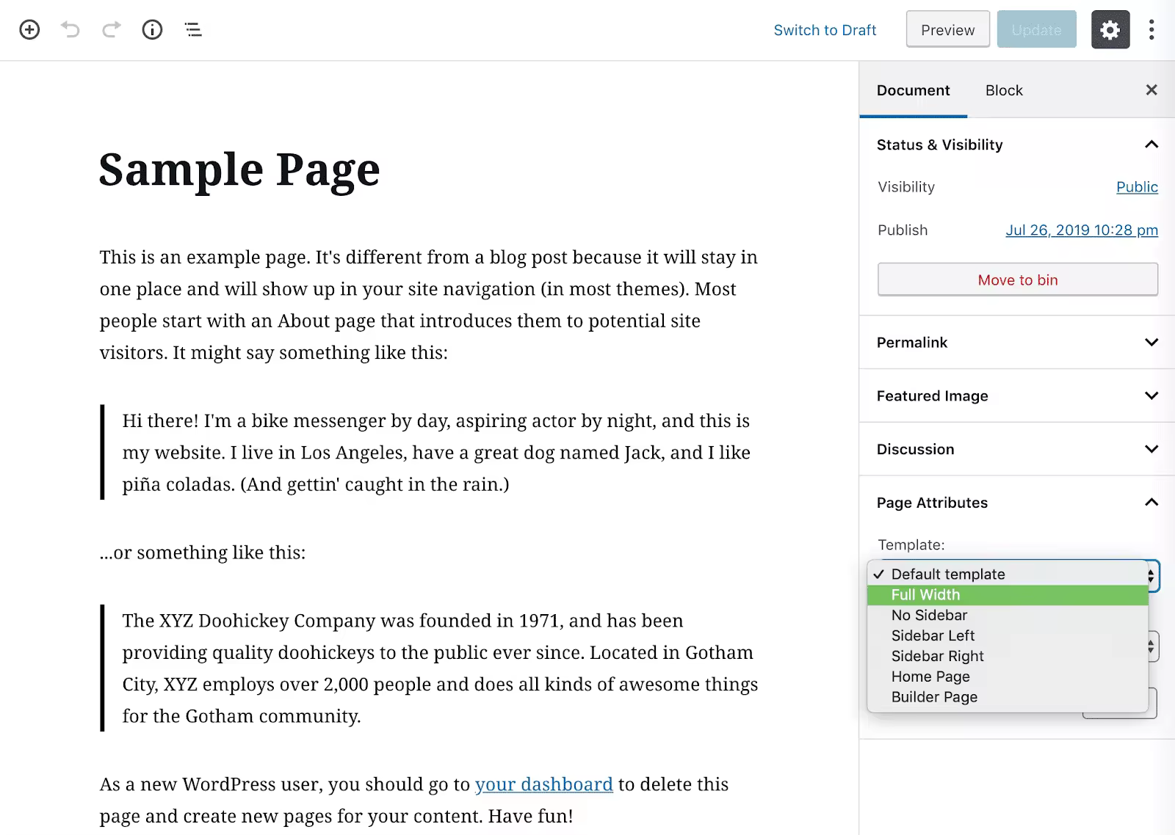Choose the Builder Page template
1175x835 pixels.
[x=1008, y=698]
